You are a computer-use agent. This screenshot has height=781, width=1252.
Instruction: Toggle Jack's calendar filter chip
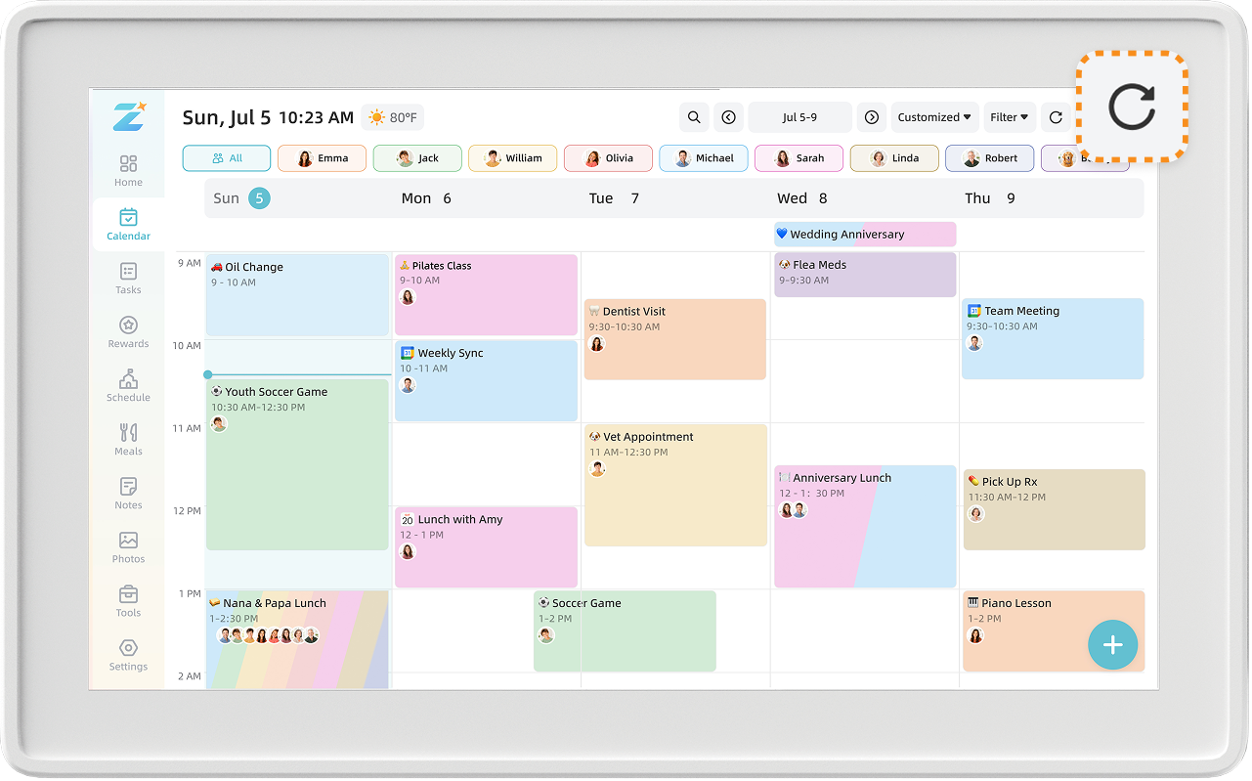point(417,158)
